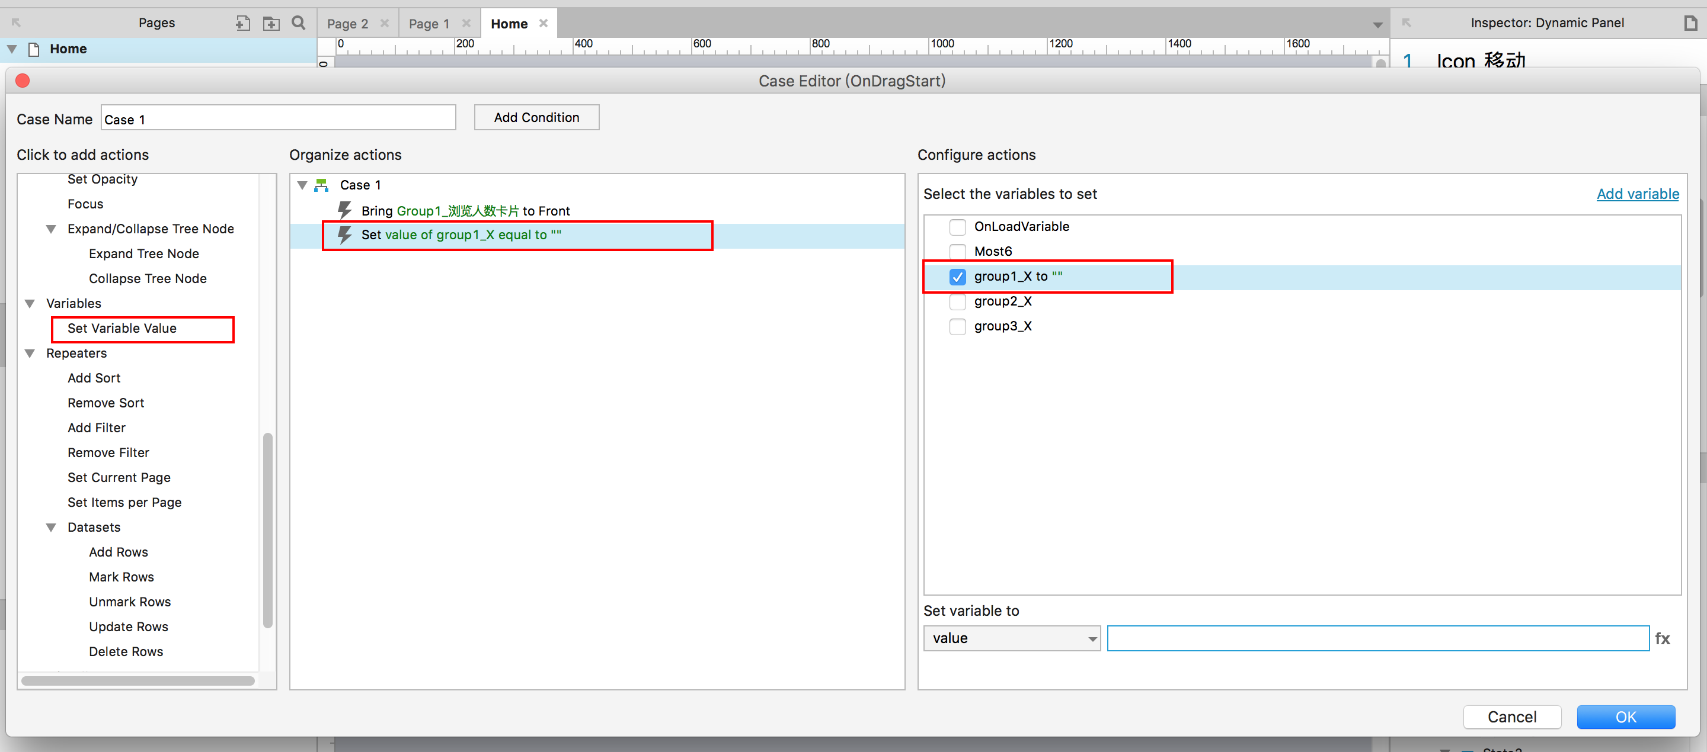This screenshot has width=1707, height=752.
Task: Click the fx formula button
Action: (1662, 638)
